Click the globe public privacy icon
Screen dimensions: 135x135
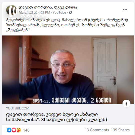tap(70, 12)
